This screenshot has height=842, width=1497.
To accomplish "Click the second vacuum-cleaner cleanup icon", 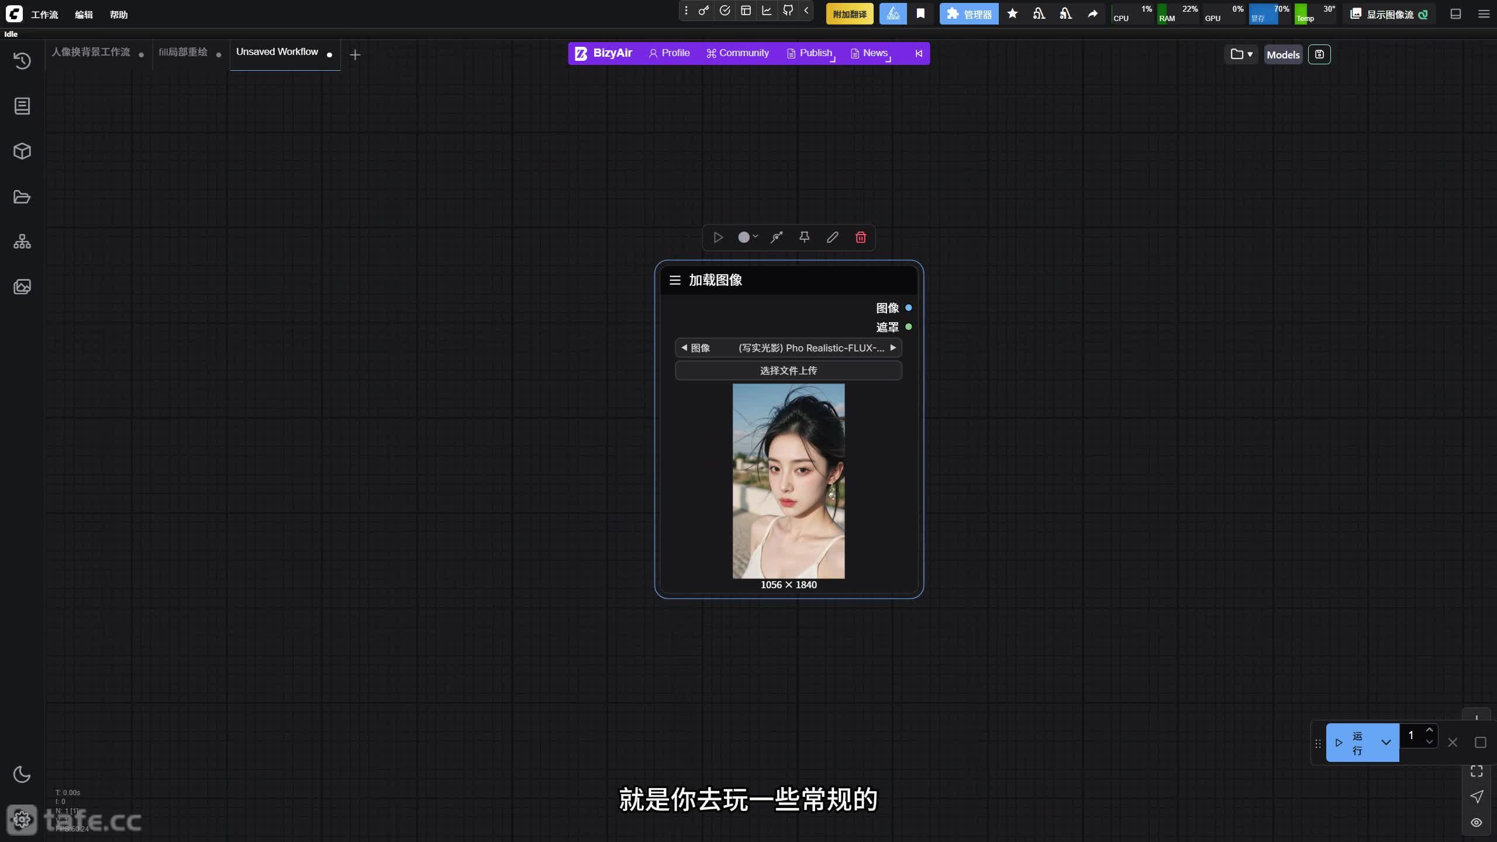I will click(1066, 14).
